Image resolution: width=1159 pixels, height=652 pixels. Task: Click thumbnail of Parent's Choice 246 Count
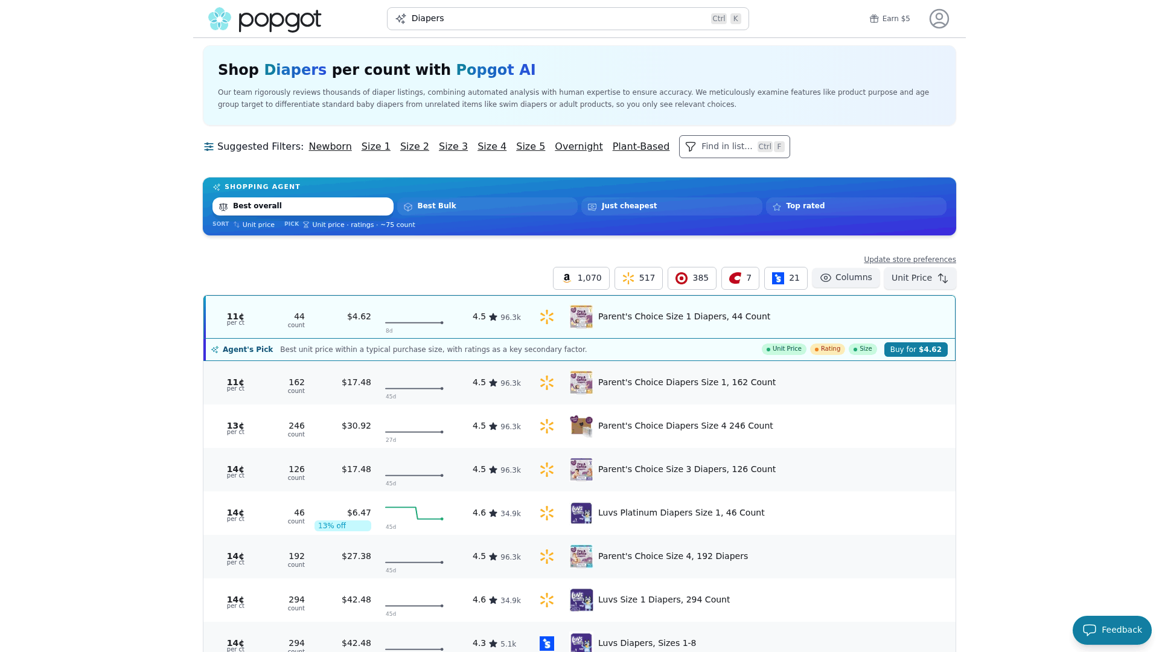tap(581, 426)
